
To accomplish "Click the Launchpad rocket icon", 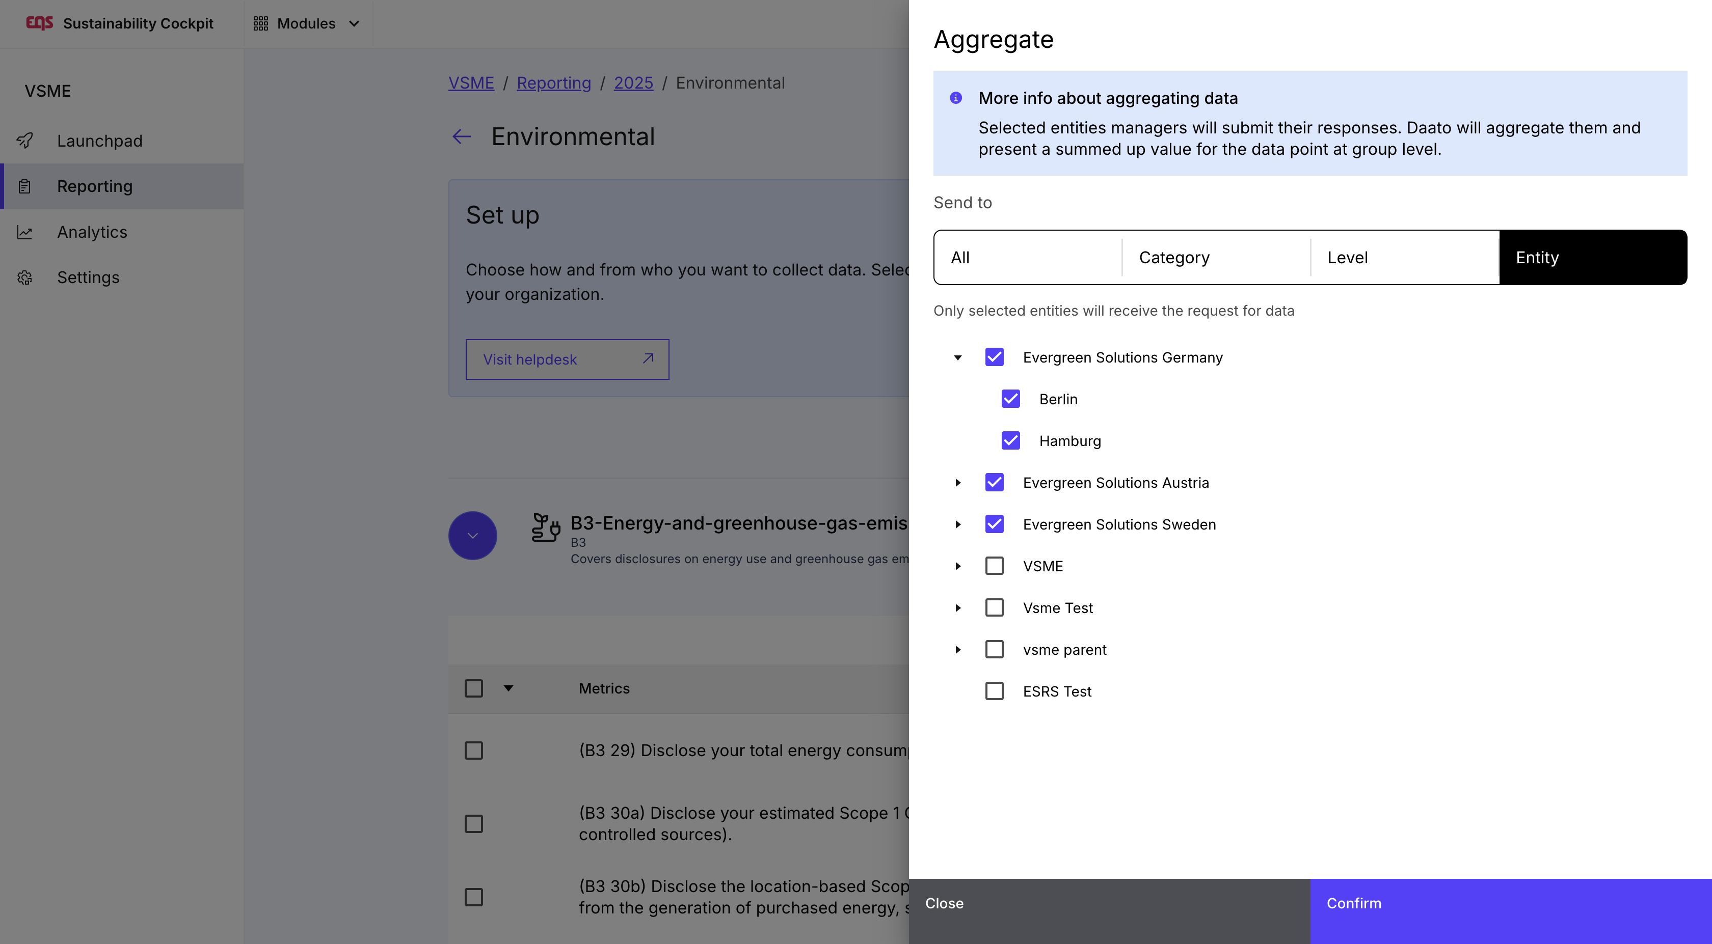I will (24, 141).
